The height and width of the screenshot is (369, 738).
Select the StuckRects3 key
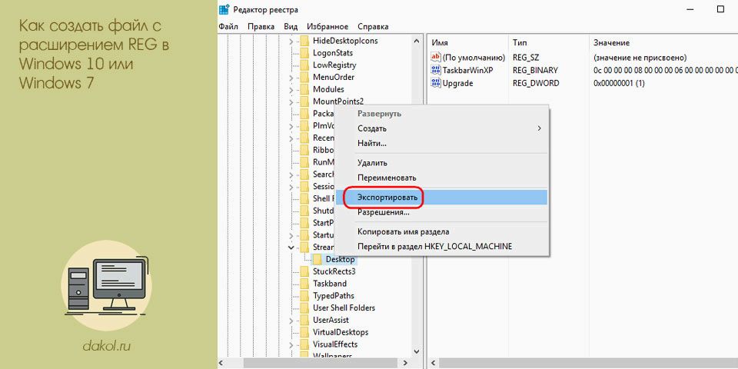[334, 271]
